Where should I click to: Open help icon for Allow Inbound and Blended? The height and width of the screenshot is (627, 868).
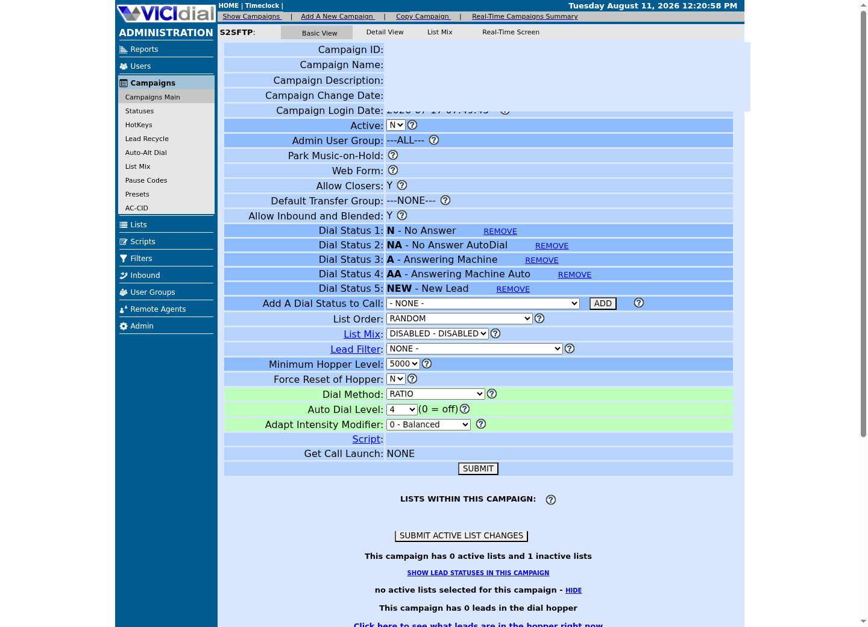[x=402, y=215]
